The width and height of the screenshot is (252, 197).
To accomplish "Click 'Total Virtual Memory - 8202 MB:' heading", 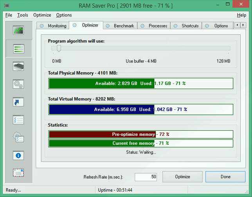I will click(x=81, y=99).
